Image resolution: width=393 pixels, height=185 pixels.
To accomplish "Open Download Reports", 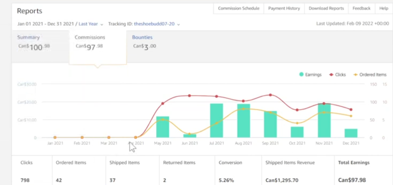I will pos(326,8).
